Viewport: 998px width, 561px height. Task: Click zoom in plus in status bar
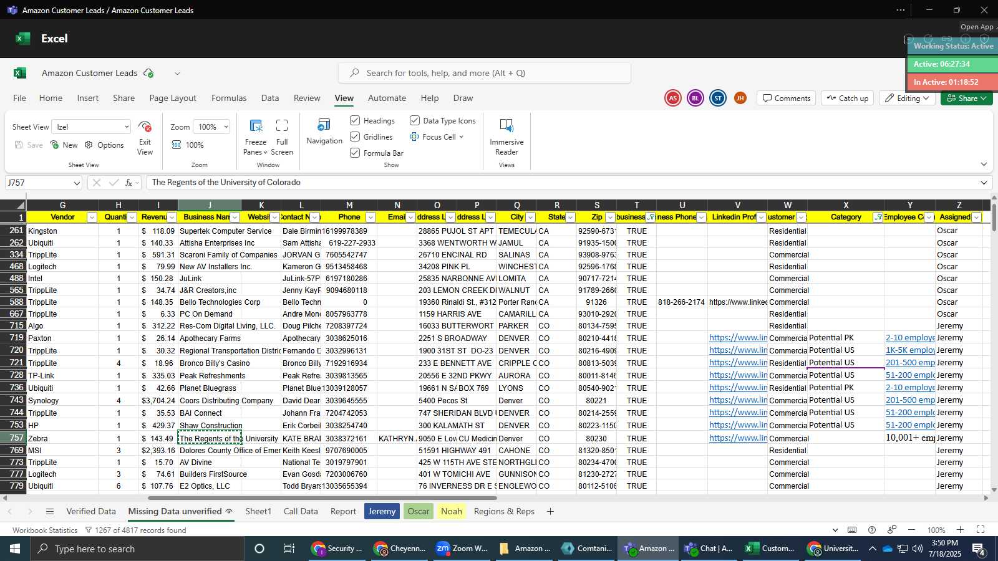pos(960,530)
